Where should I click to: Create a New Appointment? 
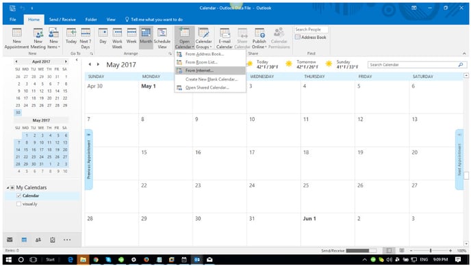pyautogui.click(x=16, y=38)
